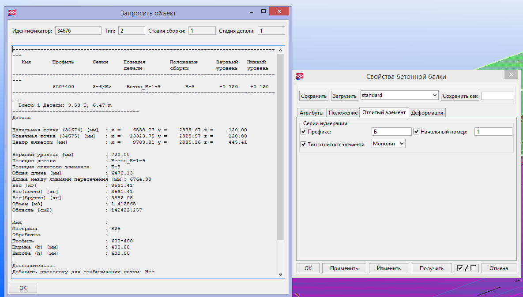Uncheck the Префикс checkbox
The height and width of the screenshot is (297, 523).
click(x=304, y=132)
